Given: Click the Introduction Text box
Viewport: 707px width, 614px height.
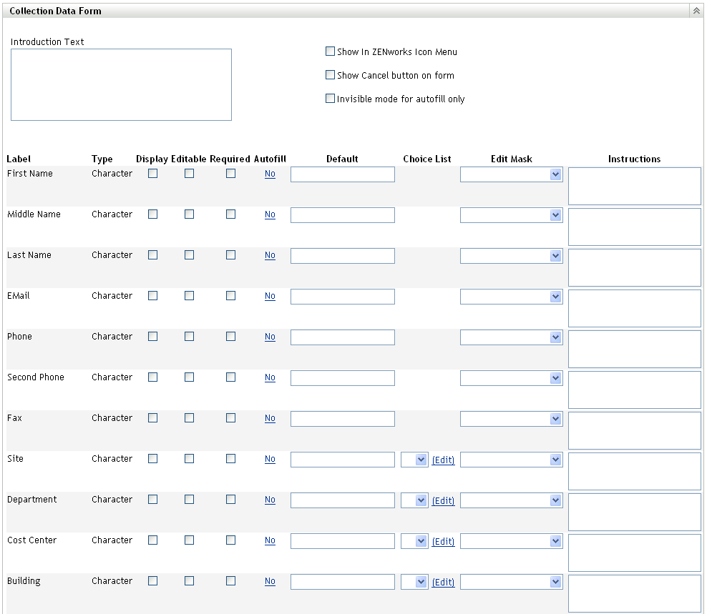Looking at the screenshot, I should click(121, 84).
